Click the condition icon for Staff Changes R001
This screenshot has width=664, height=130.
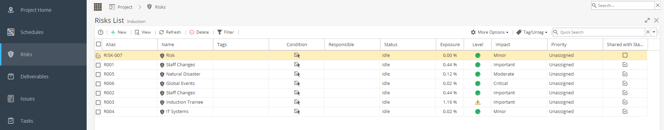[297, 65]
